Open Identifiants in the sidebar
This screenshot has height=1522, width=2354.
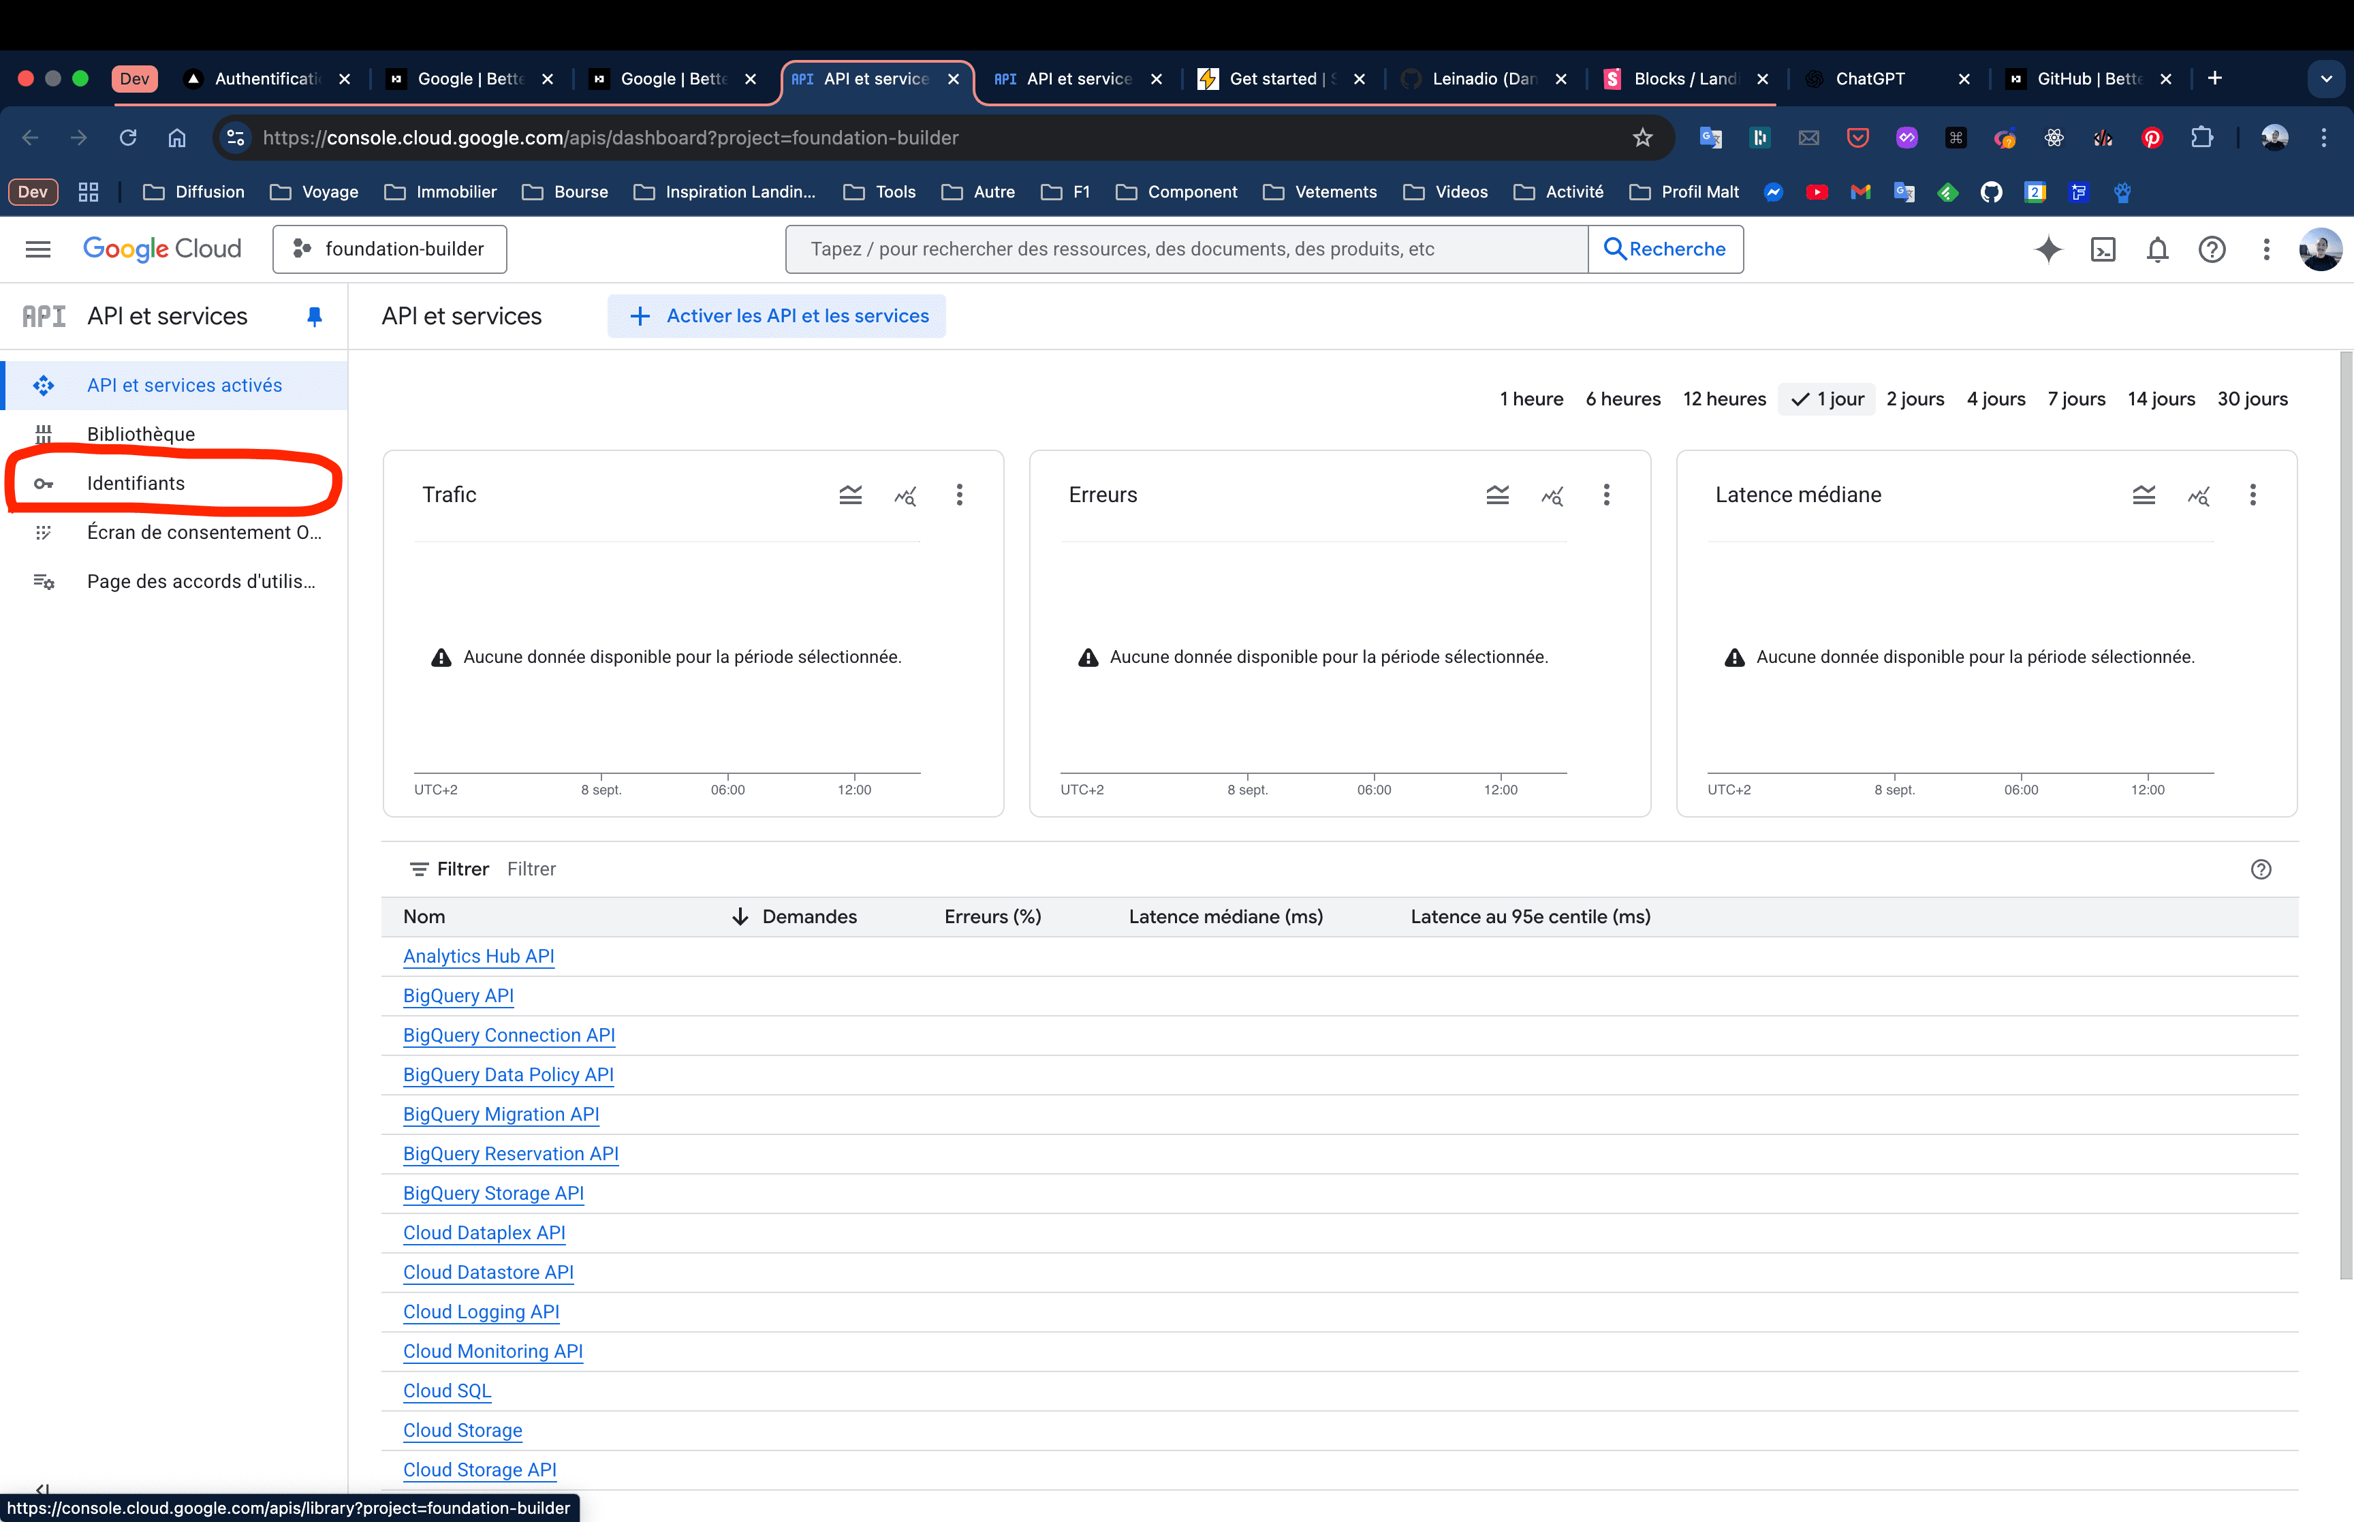(136, 483)
